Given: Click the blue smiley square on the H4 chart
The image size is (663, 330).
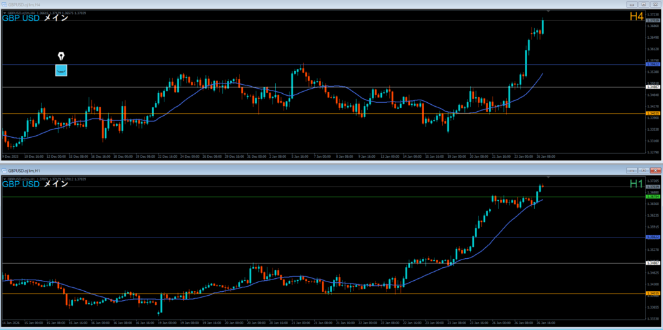Looking at the screenshot, I should (x=62, y=70).
